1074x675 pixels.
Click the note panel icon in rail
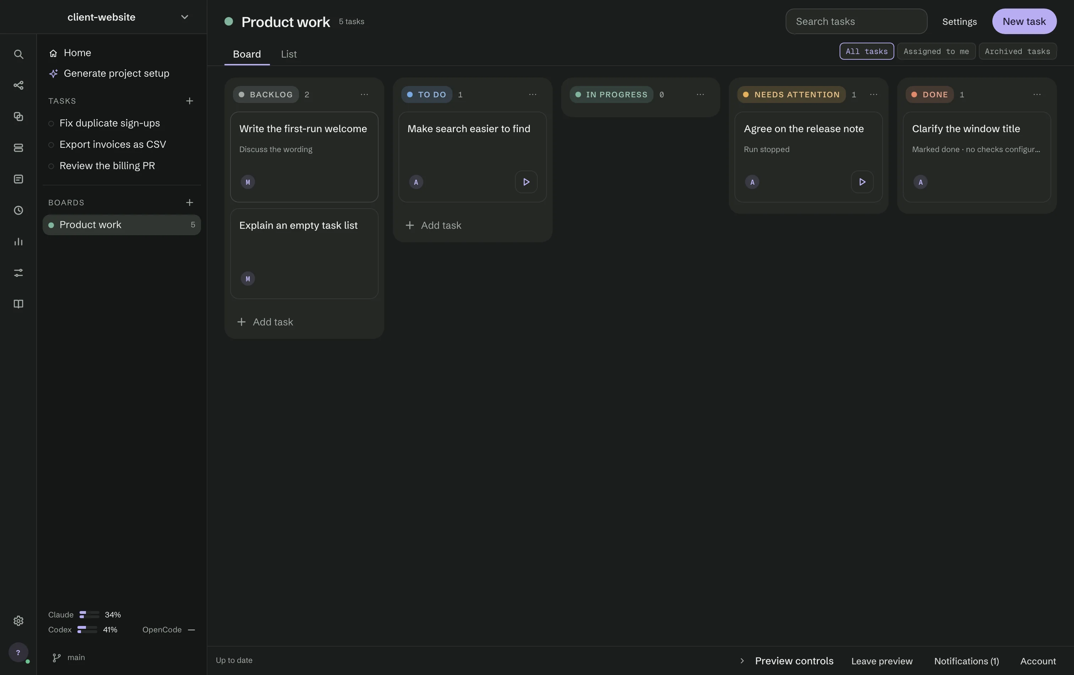coord(18,179)
